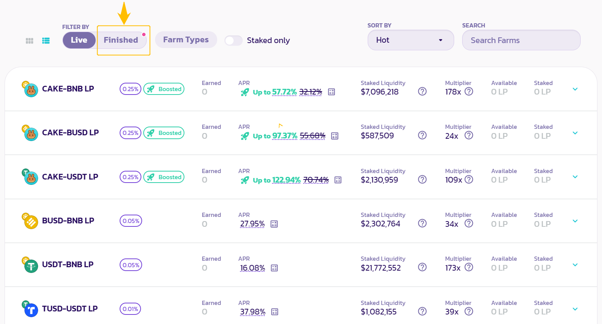Show staked liquidity help for USDT-BNB LP
This screenshot has width=602, height=324.
[422, 267]
